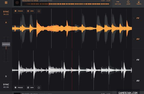Pause playback with top-left pause icon

pyautogui.click(x=6, y=3)
